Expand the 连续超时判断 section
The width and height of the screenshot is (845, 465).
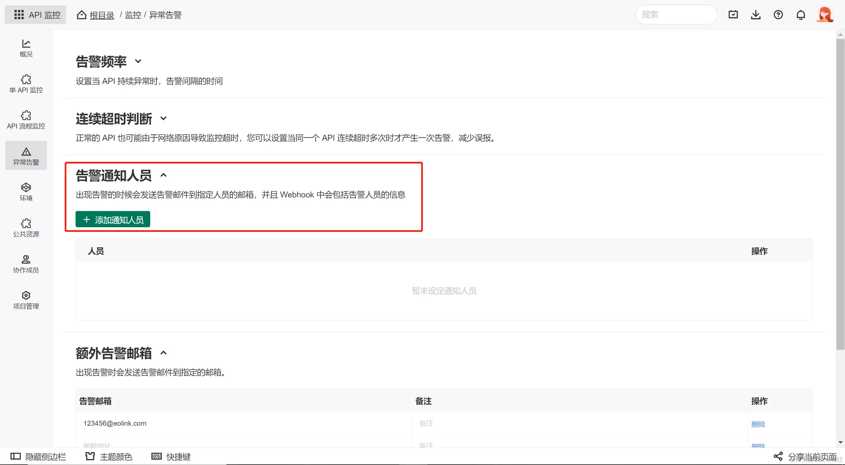[x=164, y=118]
